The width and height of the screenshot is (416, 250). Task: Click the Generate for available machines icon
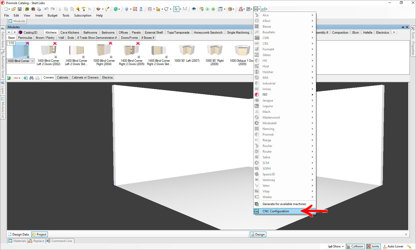(257, 204)
